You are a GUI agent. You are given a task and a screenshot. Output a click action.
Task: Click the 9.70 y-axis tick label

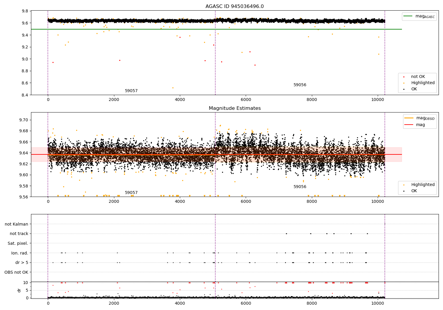24,120
